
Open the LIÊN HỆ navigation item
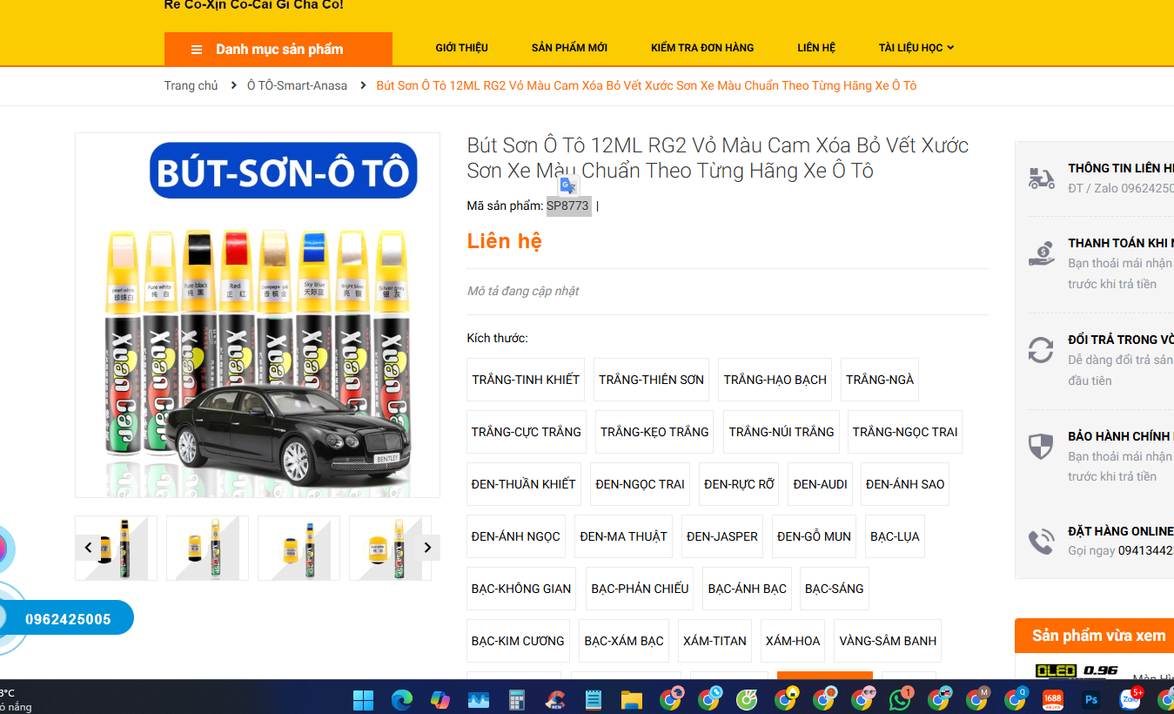coord(816,48)
